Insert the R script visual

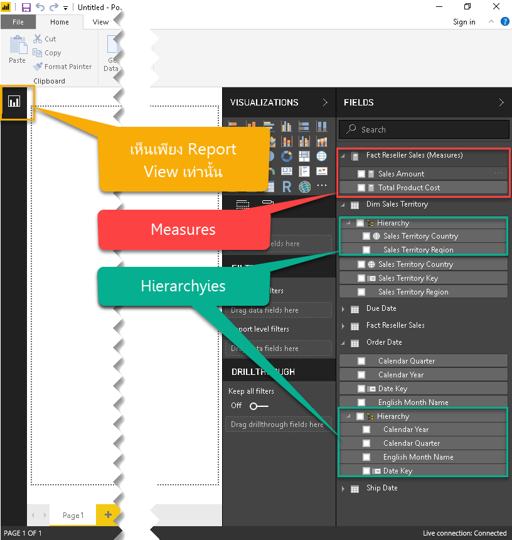(x=286, y=186)
